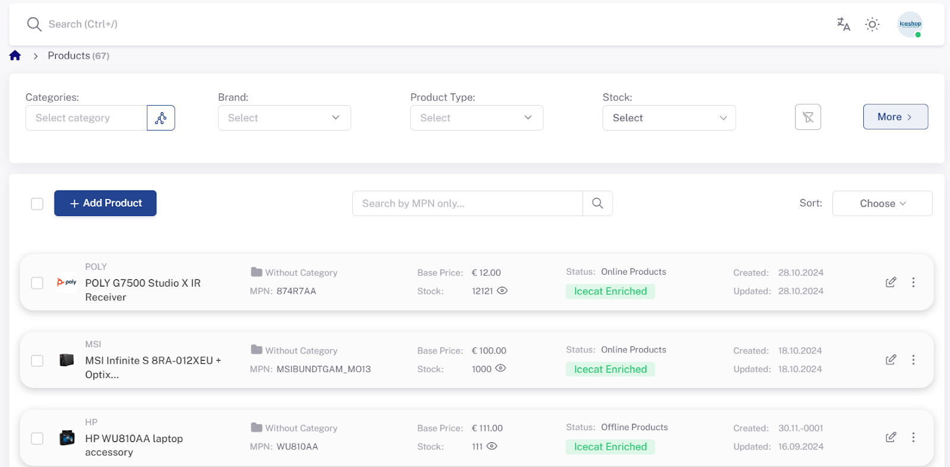Click MPN value MSIBUNDTGAM_MO13
The width and height of the screenshot is (950, 467).
click(x=324, y=369)
